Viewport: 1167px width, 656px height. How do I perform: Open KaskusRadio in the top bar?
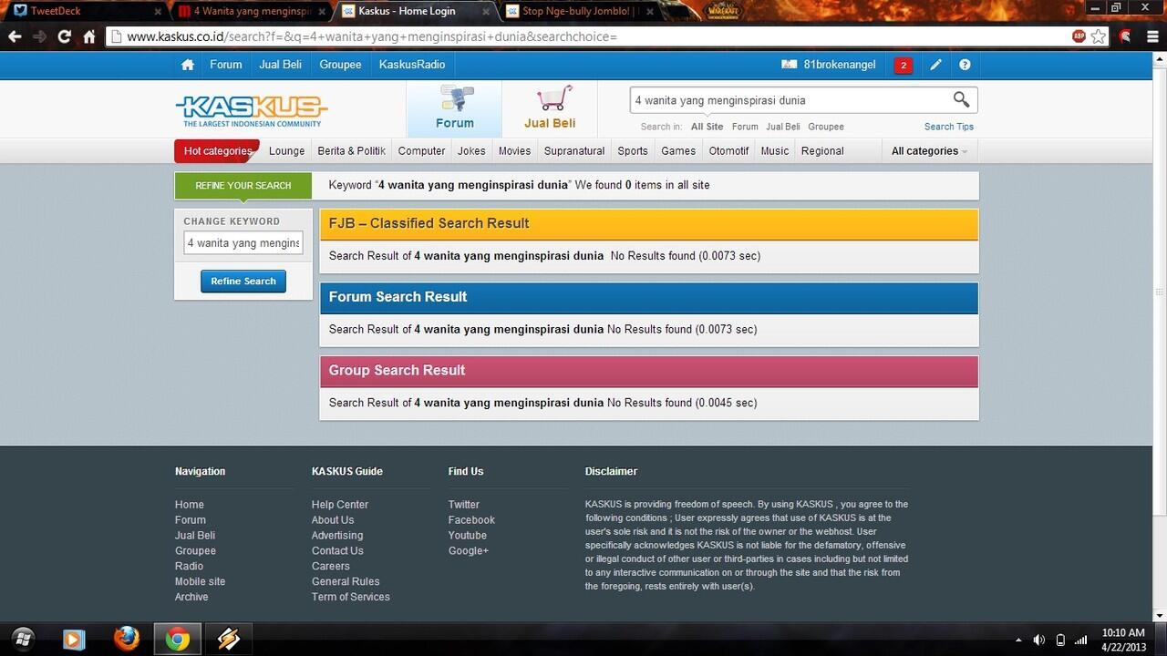[x=412, y=65]
